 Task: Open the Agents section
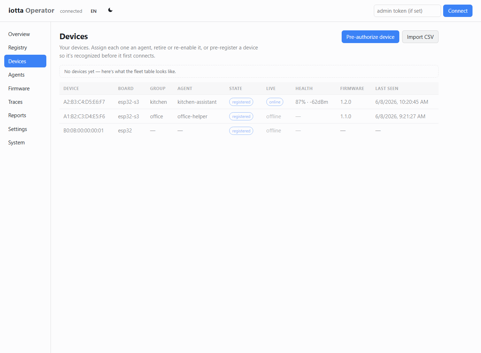25,75
